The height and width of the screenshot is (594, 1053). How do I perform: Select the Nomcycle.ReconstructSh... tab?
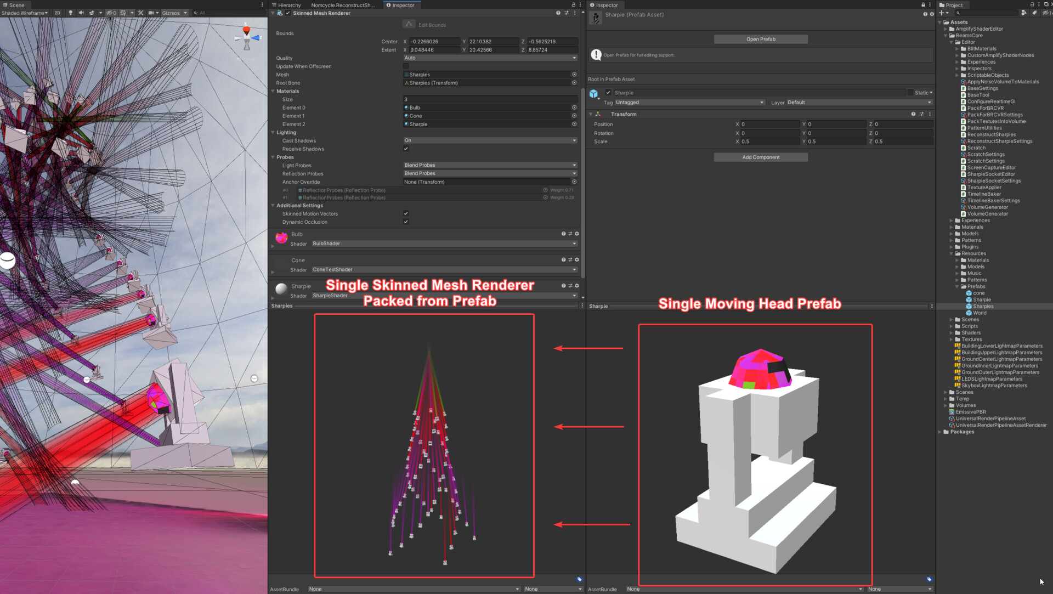pyautogui.click(x=342, y=5)
